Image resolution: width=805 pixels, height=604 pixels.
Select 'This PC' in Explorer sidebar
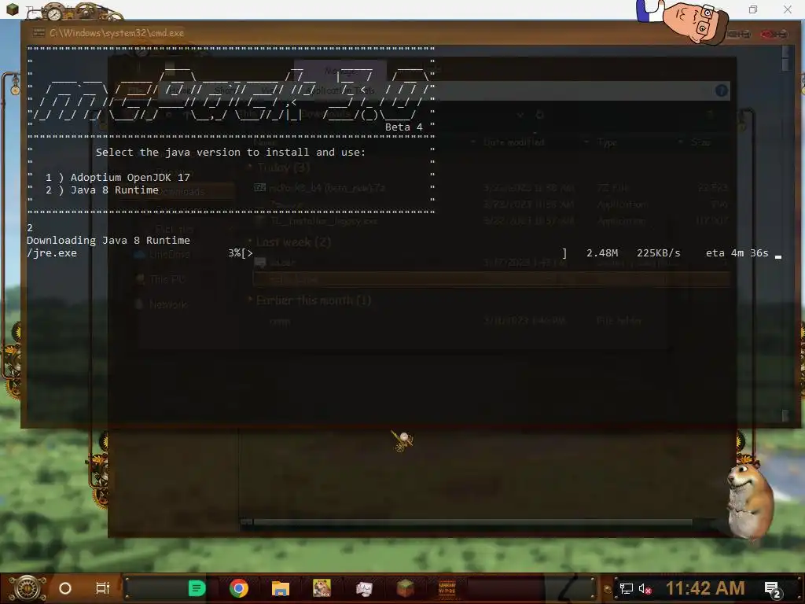167,279
